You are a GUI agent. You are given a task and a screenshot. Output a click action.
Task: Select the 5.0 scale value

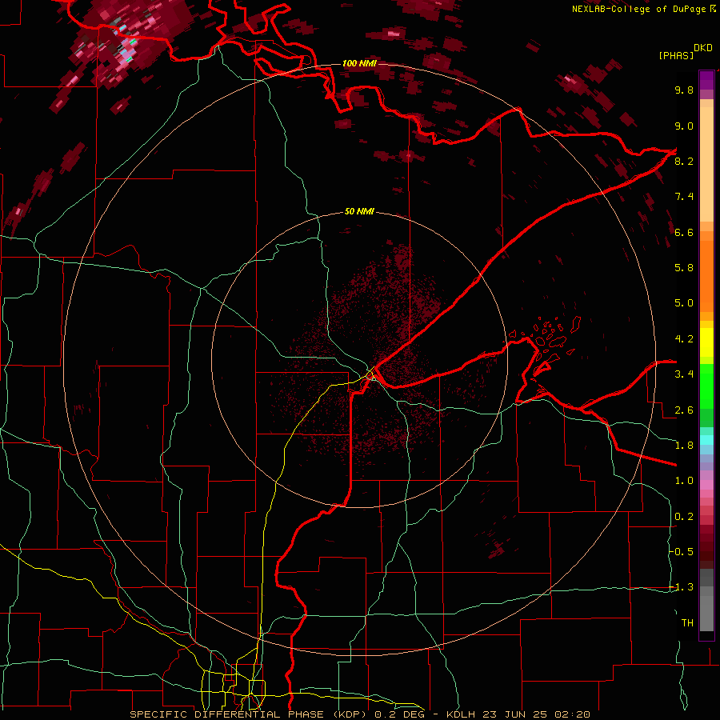pos(684,303)
